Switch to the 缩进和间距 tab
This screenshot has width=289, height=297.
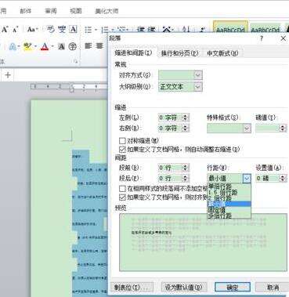point(133,53)
